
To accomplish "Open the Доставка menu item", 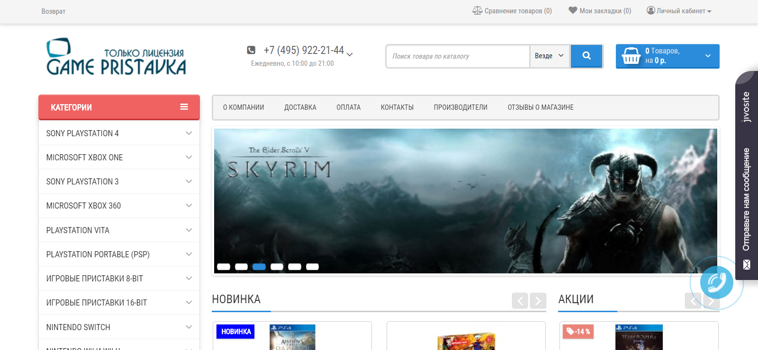I will [300, 107].
